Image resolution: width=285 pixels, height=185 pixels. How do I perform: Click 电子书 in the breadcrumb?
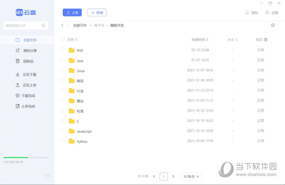(99, 25)
